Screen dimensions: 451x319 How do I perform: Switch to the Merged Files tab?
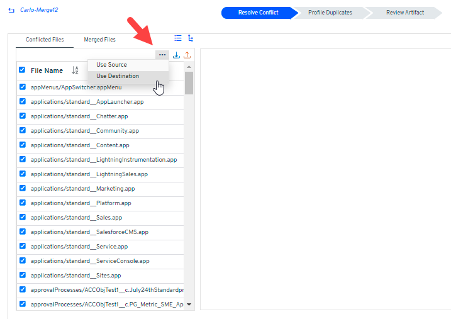pos(99,40)
